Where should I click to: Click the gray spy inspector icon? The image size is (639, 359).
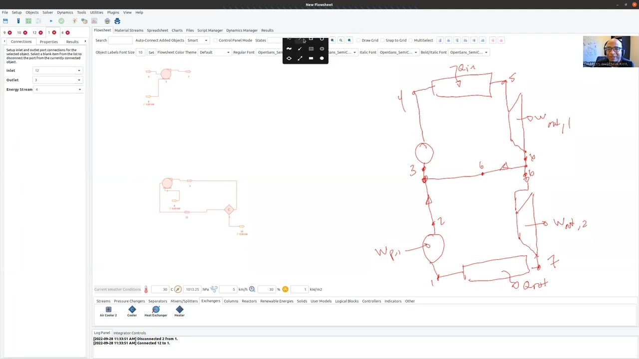point(107,21)
